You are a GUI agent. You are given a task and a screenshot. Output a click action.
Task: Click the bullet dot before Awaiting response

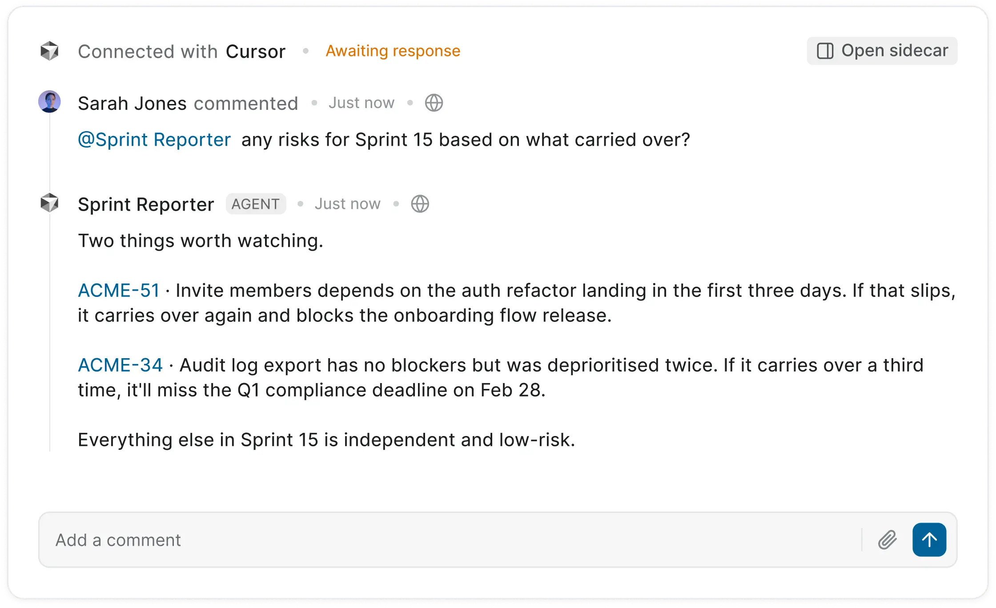tap(305, 51)
